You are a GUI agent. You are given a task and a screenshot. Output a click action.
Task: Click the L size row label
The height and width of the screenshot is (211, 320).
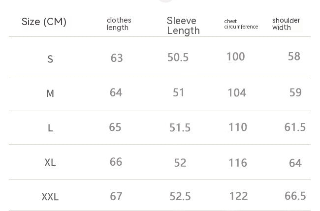50,128
